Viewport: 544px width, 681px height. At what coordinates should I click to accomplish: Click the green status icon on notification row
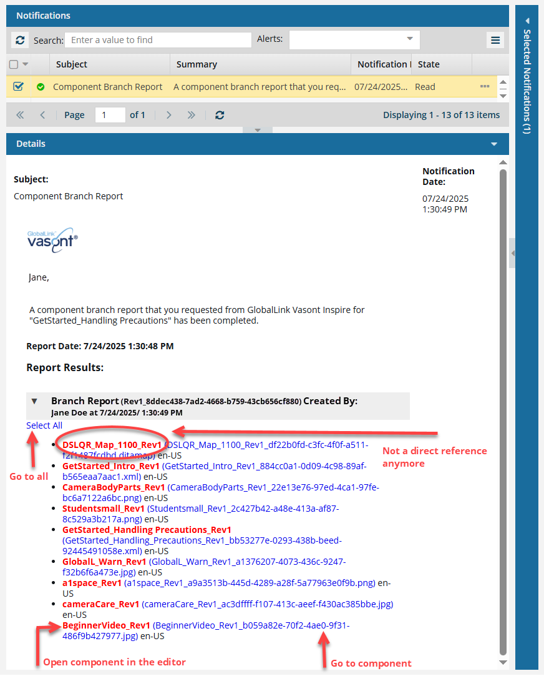click(41, 87)
